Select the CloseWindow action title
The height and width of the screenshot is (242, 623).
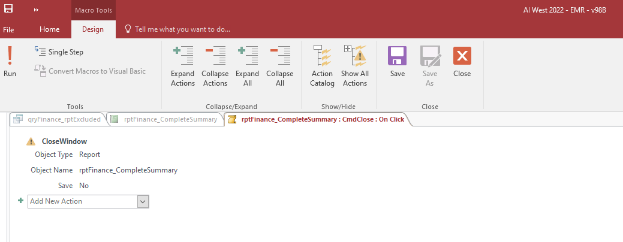[x=64, y=141]
